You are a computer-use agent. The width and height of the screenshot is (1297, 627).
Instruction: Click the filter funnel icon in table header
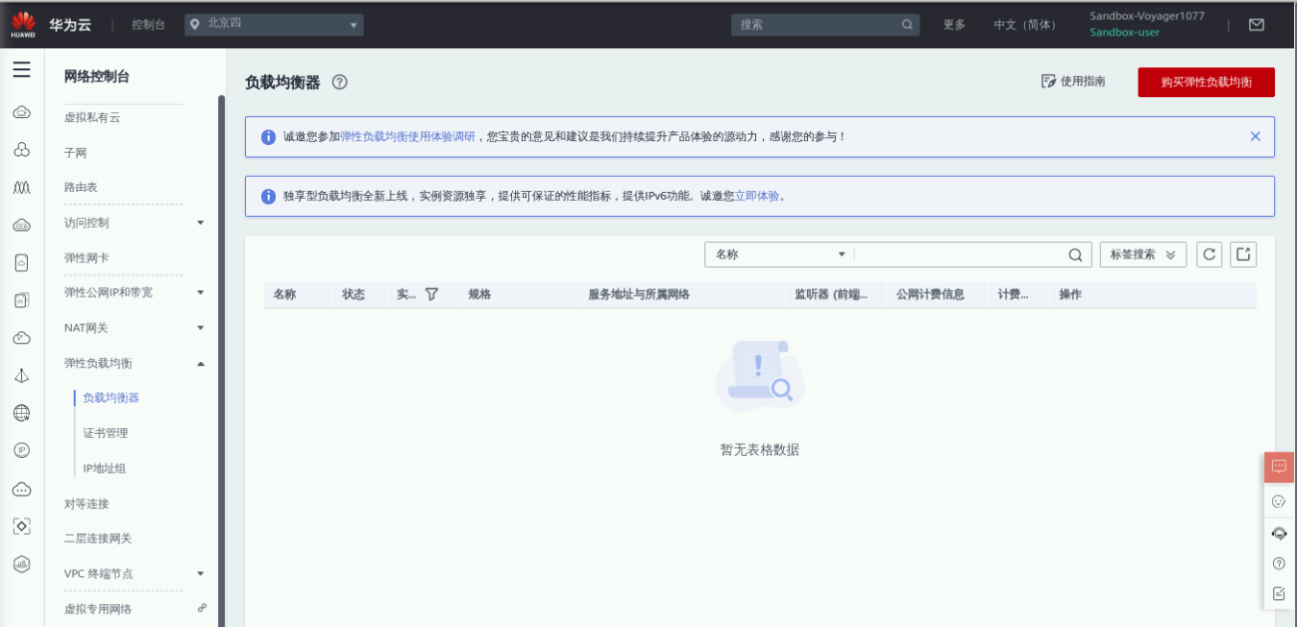431,295
